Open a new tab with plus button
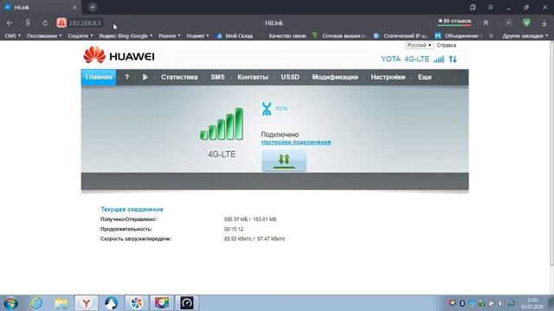This screenshot has width=554, height=311. tap(93, 7)
